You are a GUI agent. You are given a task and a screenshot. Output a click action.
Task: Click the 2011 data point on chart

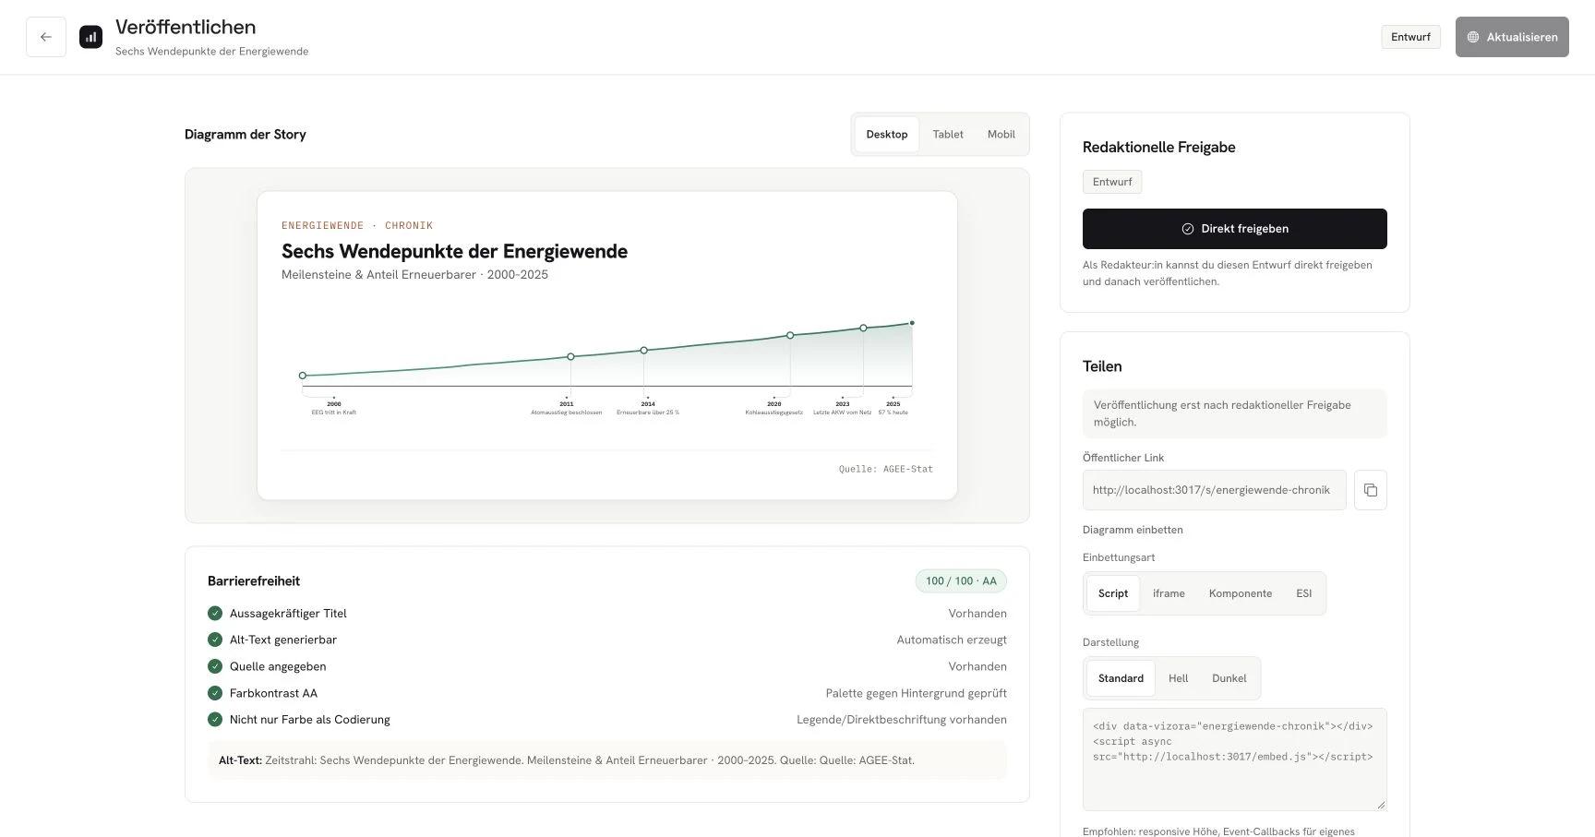[570, 356]
